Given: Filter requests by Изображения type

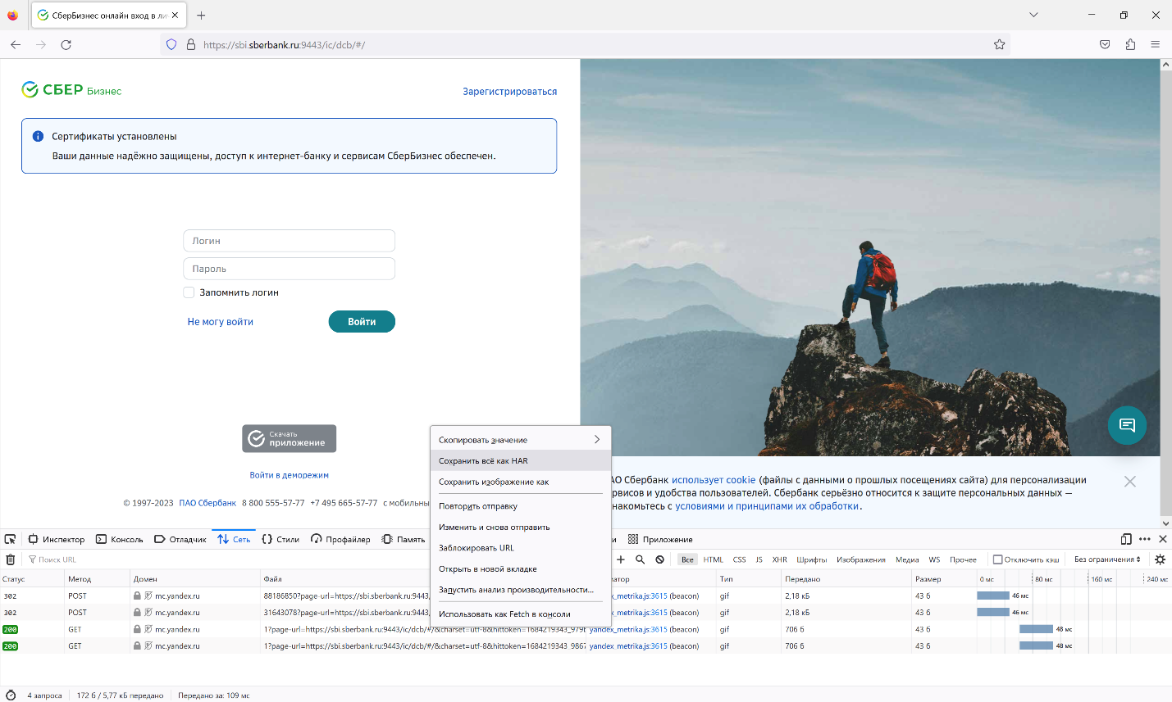Looking at the screenshot, I should click(861, 559).
